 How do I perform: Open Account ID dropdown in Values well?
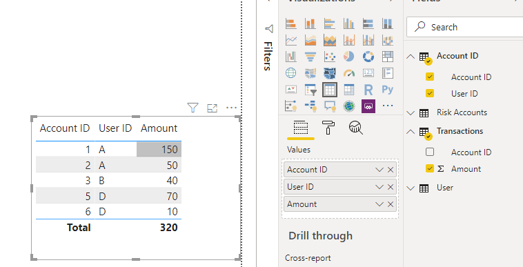[x=379, y=170]
